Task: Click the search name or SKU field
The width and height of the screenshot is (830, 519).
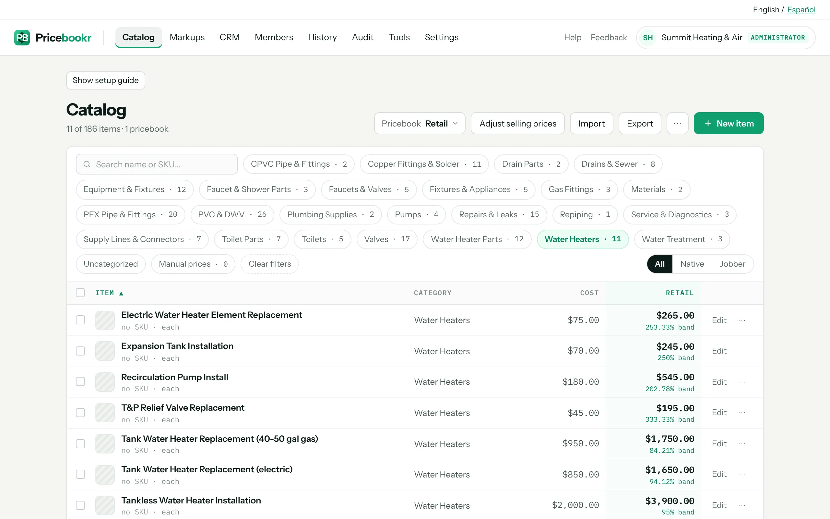Action: tap(157, 164)
